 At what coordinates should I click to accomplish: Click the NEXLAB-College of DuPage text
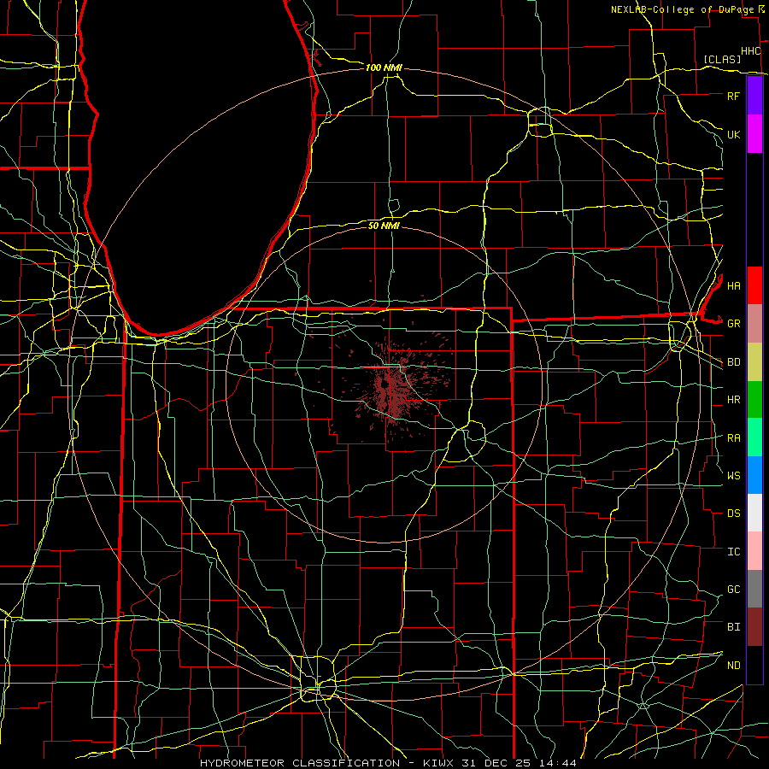click(683, 9)
